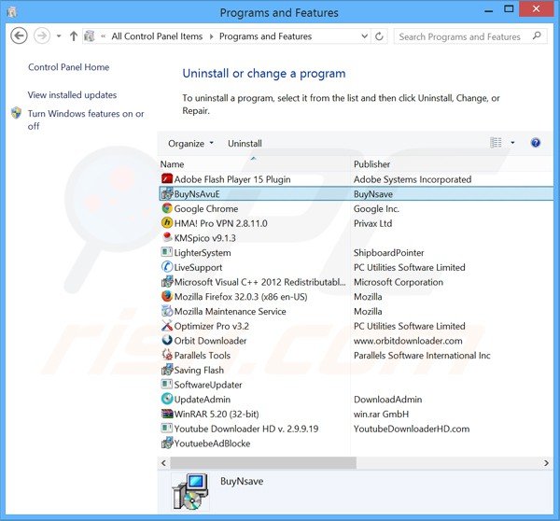Click the BuyNsAvuE installer icon

(167, 193)
